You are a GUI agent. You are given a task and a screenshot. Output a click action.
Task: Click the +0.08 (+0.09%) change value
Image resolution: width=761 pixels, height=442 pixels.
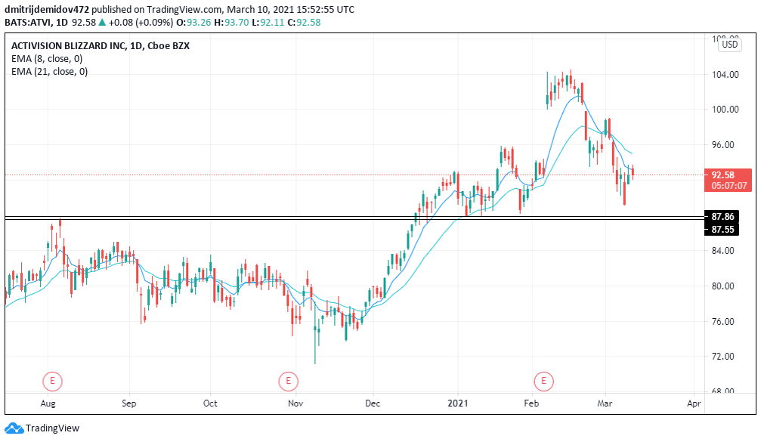coord(141,23)
